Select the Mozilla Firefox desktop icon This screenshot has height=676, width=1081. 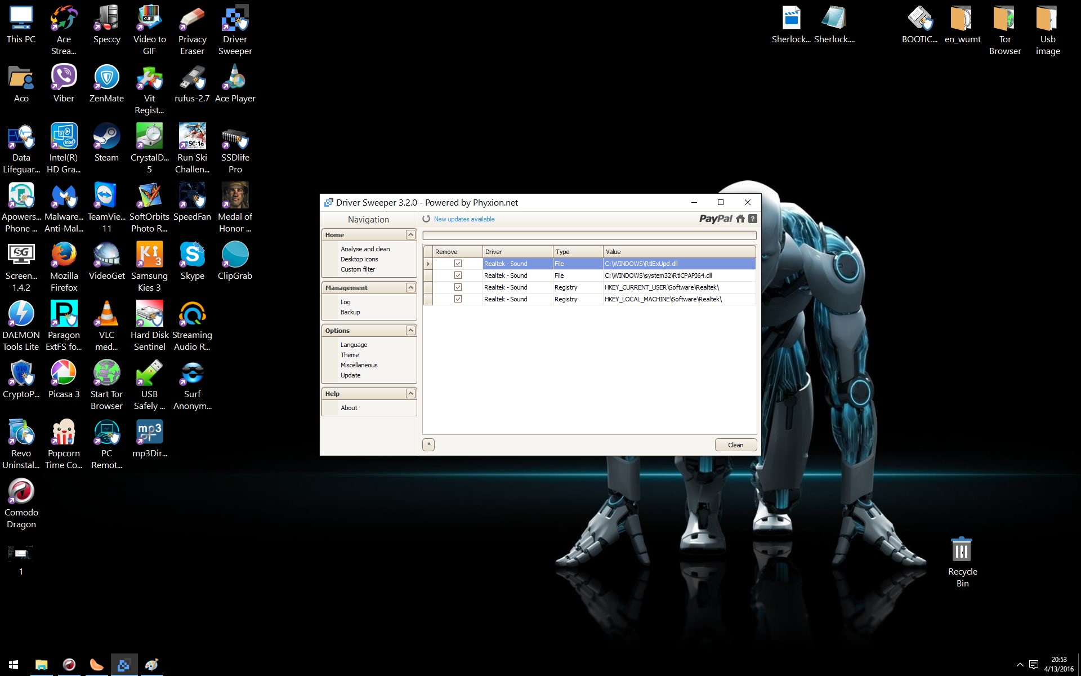pyautogui.click(x=64, y=266)
